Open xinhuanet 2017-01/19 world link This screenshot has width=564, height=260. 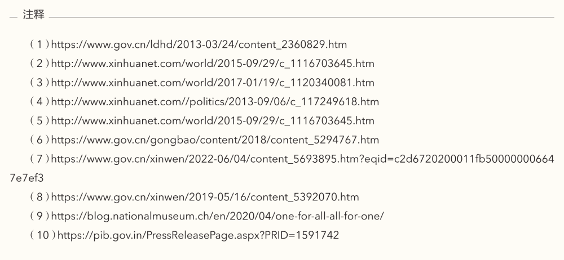coord(213,83)
